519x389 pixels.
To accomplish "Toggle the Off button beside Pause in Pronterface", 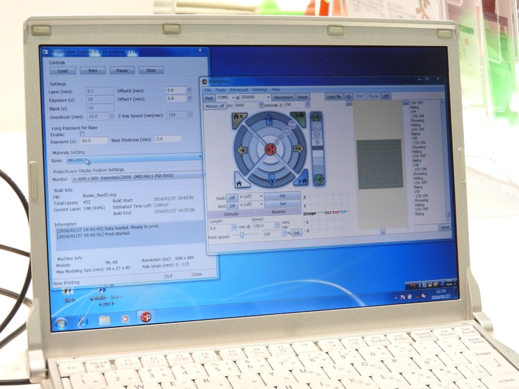I will point(386,96).
